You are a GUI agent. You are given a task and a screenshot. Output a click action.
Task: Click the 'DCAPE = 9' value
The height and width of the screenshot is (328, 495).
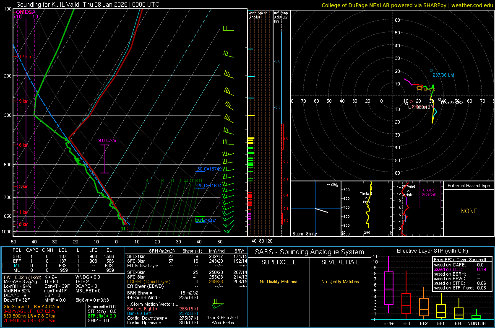[x=15, y=295]
